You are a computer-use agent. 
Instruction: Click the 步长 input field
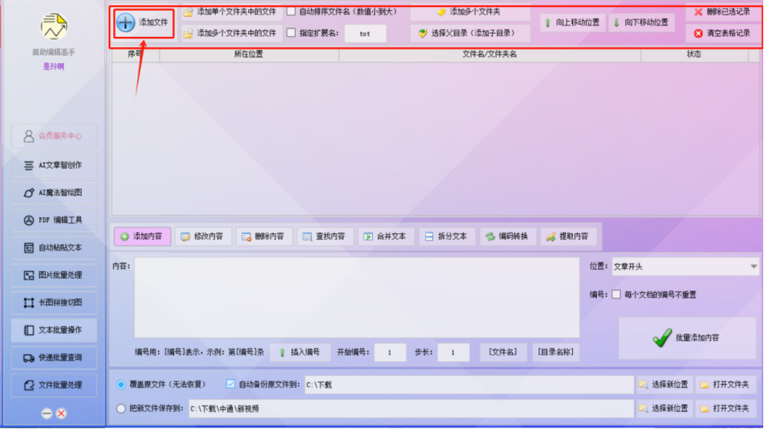coord(453,353)
